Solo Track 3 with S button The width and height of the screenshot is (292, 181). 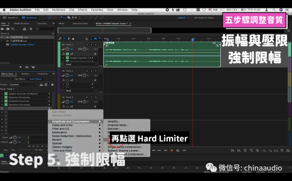coord(91,97)
